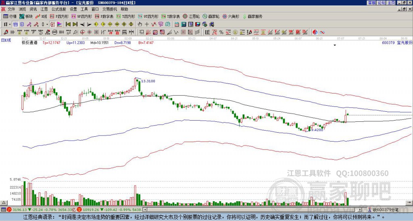Launch the 赢家轮 wheel tool

[x=211, y=16]
